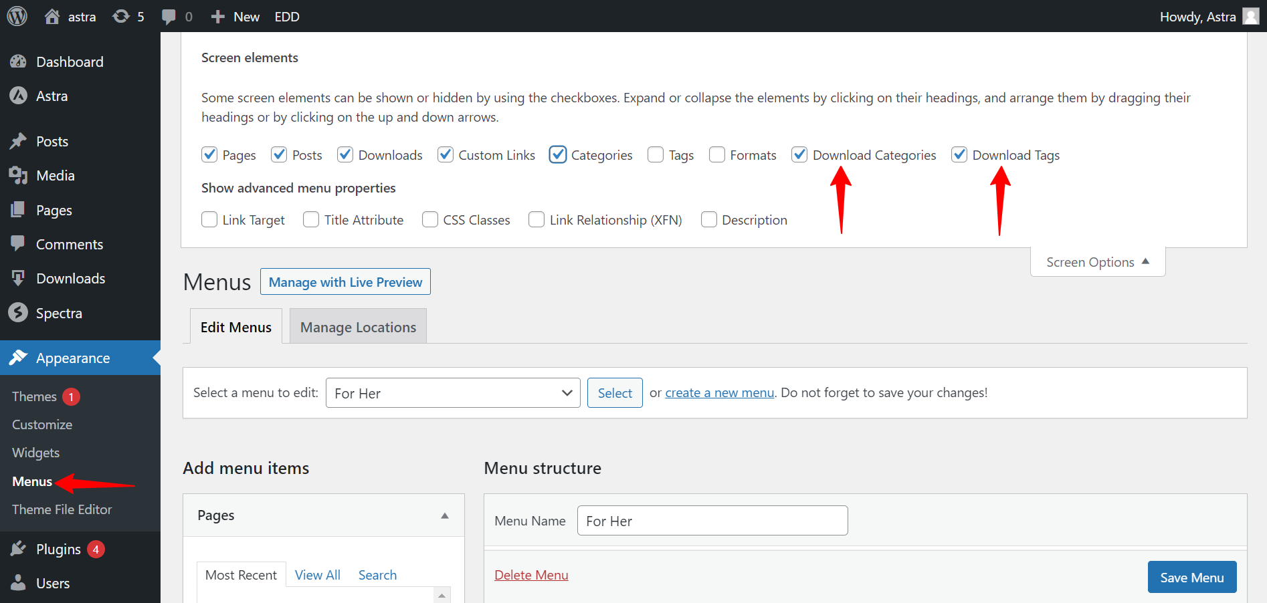Open Plugins via its plug icon
This screenshot has width=1267, height=603.
18,549
